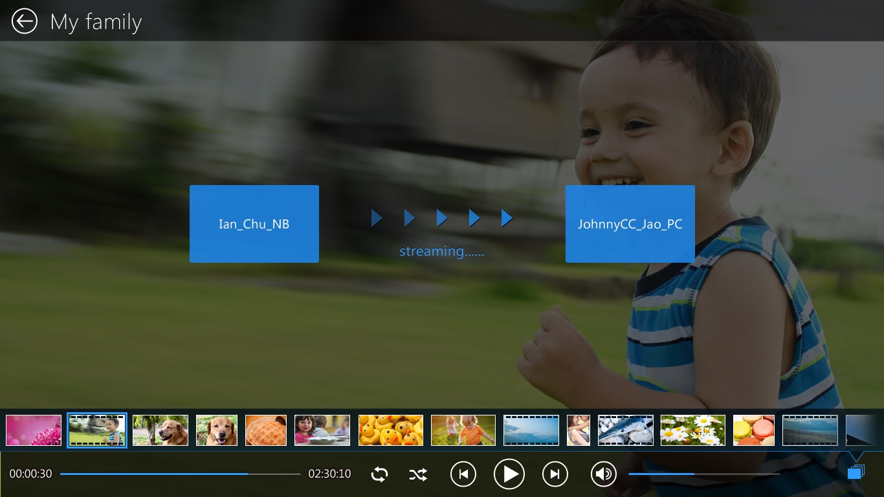Open the dog under tree thumbnail
The image size is (884, 497).
(x=160, y=430)
